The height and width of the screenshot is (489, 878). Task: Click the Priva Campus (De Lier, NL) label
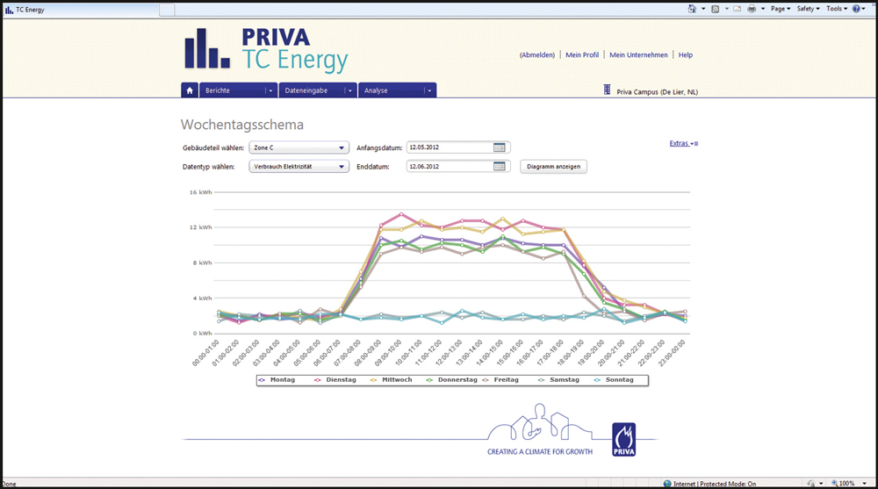[x=657, y=92]
